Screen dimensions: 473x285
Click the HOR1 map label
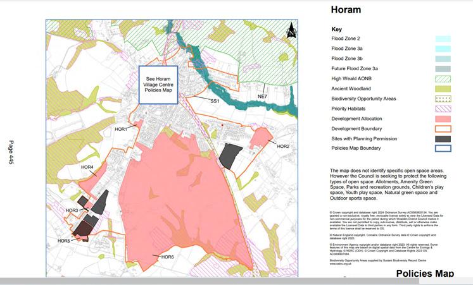pyautogui.click(x=121, y=129)
